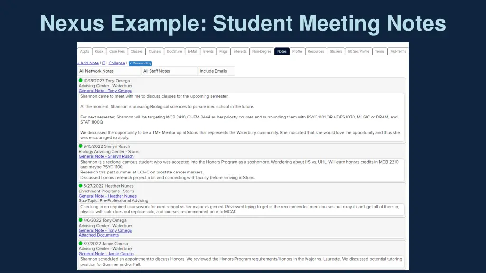Click the Add Note link

(x=88, y=63)
